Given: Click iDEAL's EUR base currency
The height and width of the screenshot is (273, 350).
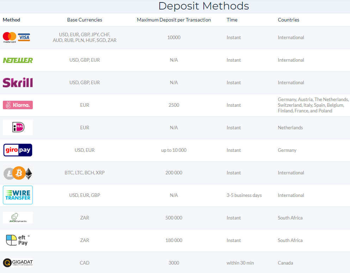Looking at the screenshot, I should [85, 128].
